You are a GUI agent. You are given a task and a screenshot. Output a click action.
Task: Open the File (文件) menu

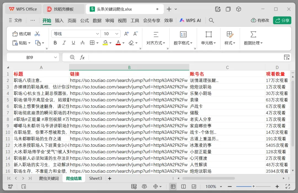15,20
